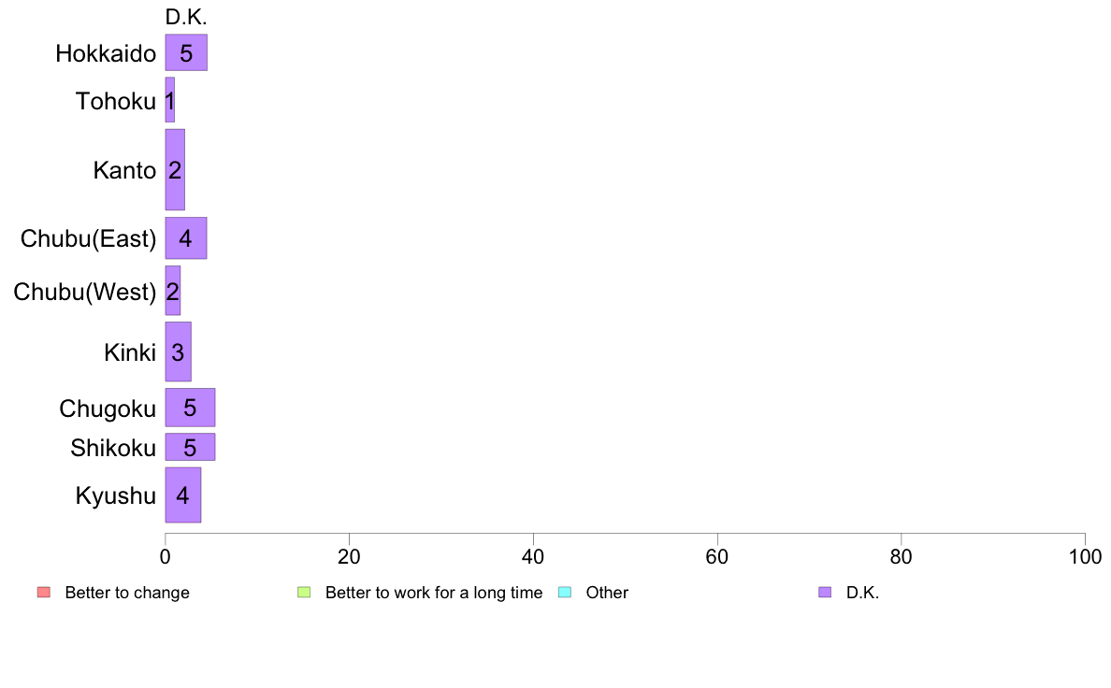Select the cyan Other legend swatch

[565, 593]
